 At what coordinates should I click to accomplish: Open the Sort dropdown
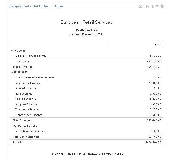click(27, 6)
